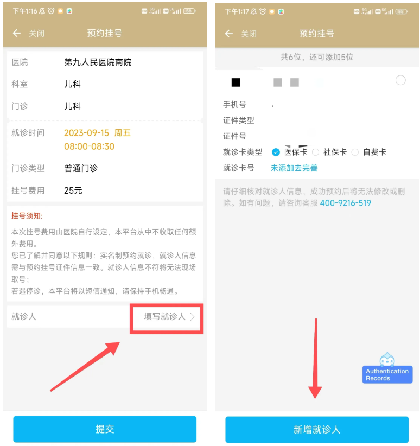Tap the black avatar square of patient
This screenshot has height=446, width=420.
coord(236,82)
